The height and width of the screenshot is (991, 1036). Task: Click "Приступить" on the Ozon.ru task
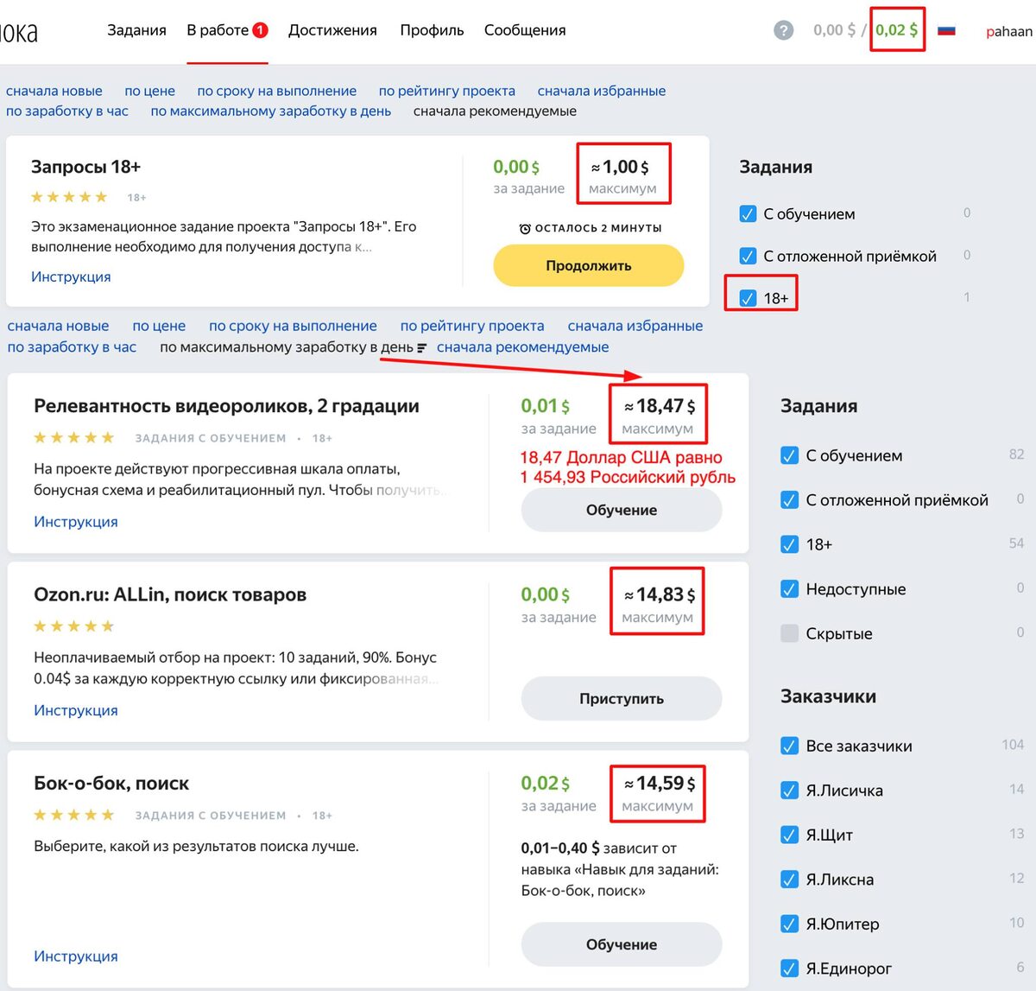[621, 698]
